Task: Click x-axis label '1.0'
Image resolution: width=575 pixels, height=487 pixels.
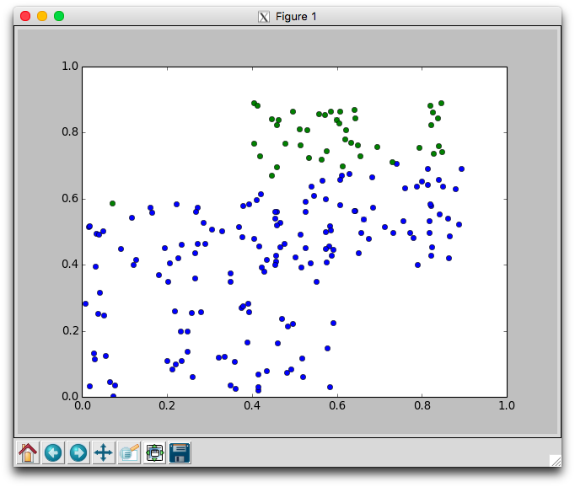Action: [x=507, y=405]
